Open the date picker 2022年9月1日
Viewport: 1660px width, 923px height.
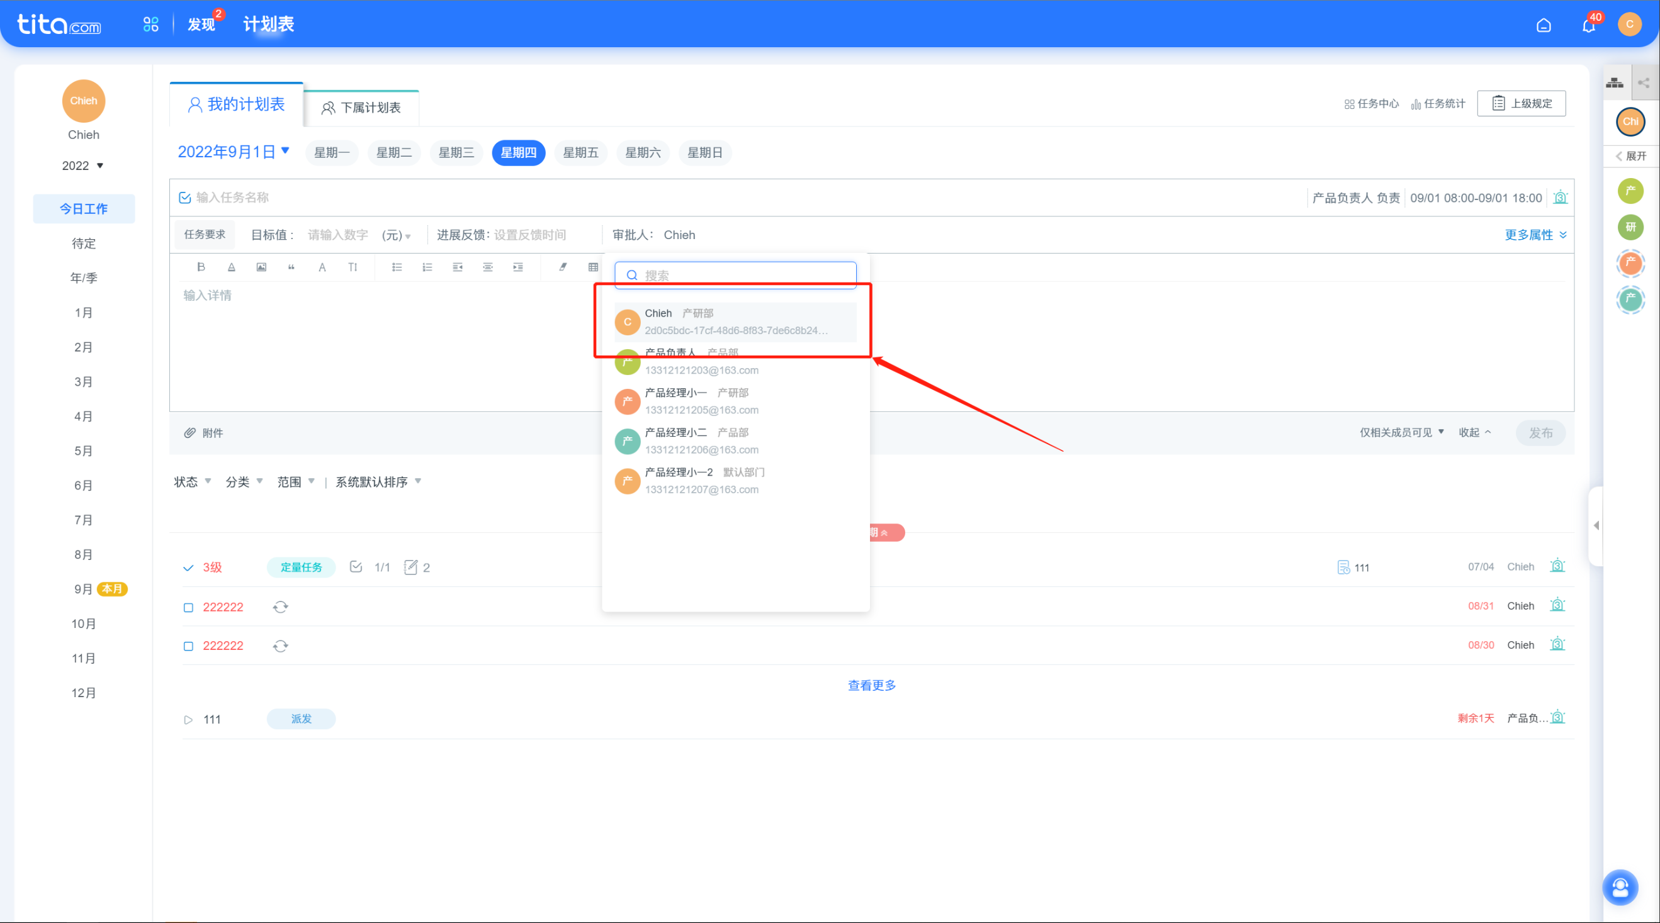click(234, 152)
